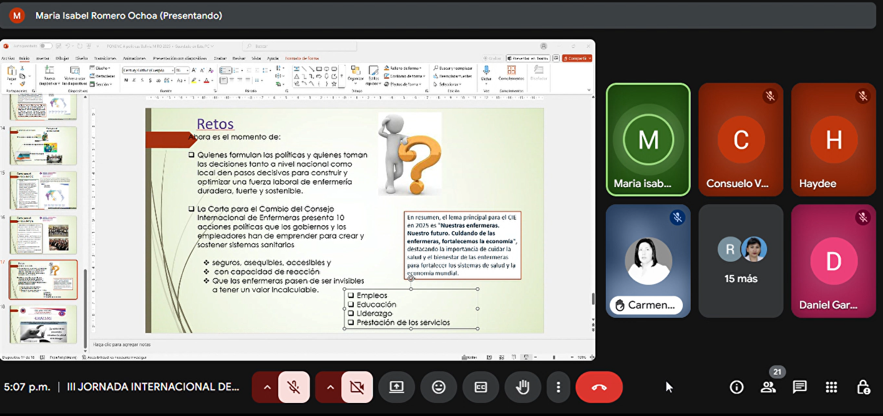Open the font size combo box
Viewport: 883px width, 416px height.
pyautogui.click(x=182, y=70)
